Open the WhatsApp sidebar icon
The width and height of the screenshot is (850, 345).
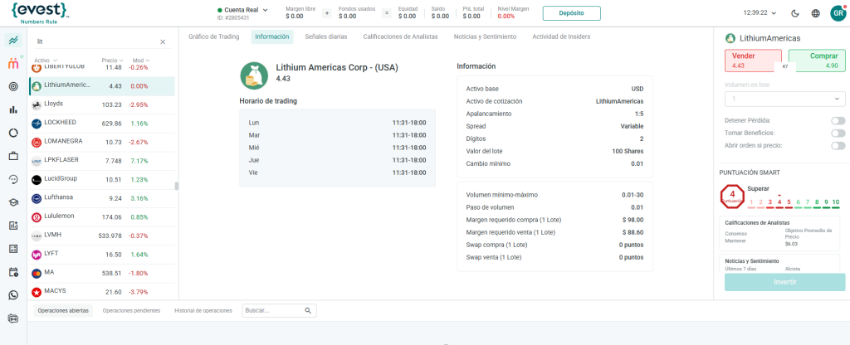(x=13, y=295)
